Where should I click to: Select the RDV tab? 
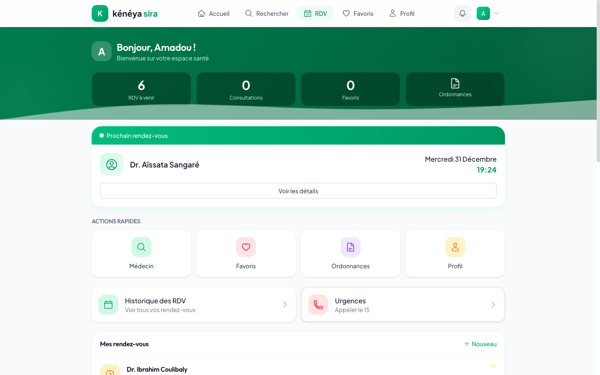(315, 13)
